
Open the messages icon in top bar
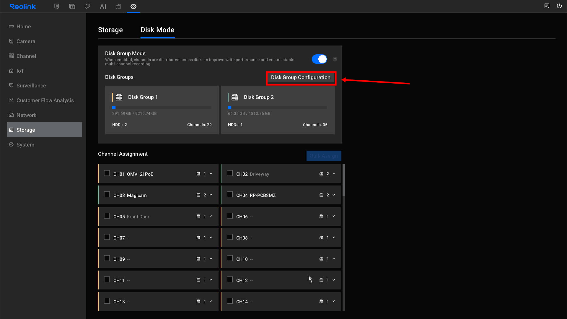[87, 6]
